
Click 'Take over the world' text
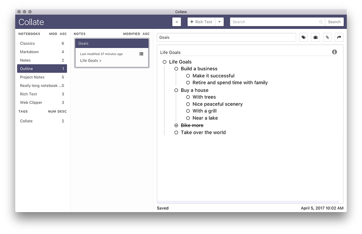203,132
